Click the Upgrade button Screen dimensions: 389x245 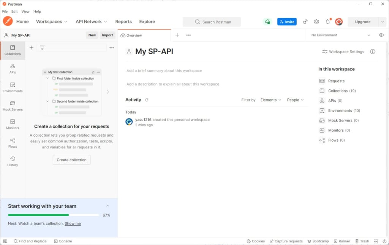click(x=363, y=22)
